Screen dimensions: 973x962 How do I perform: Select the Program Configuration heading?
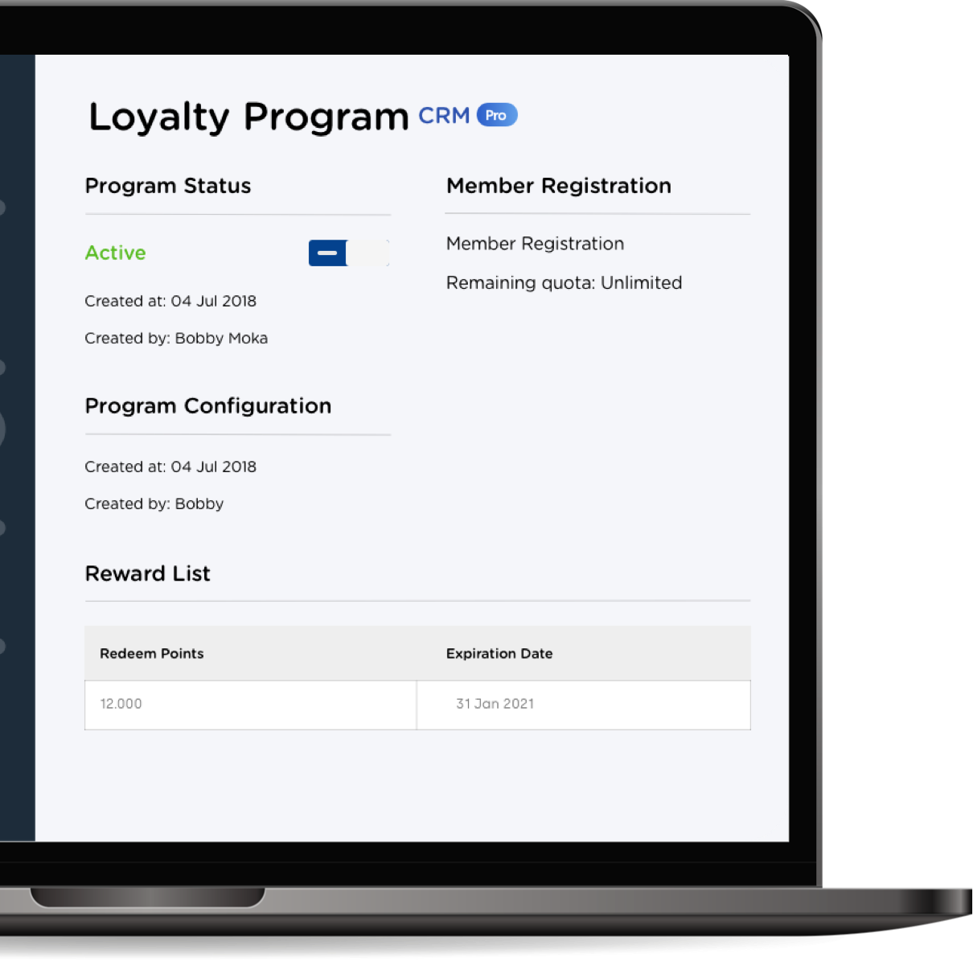(x=208, y=406)
